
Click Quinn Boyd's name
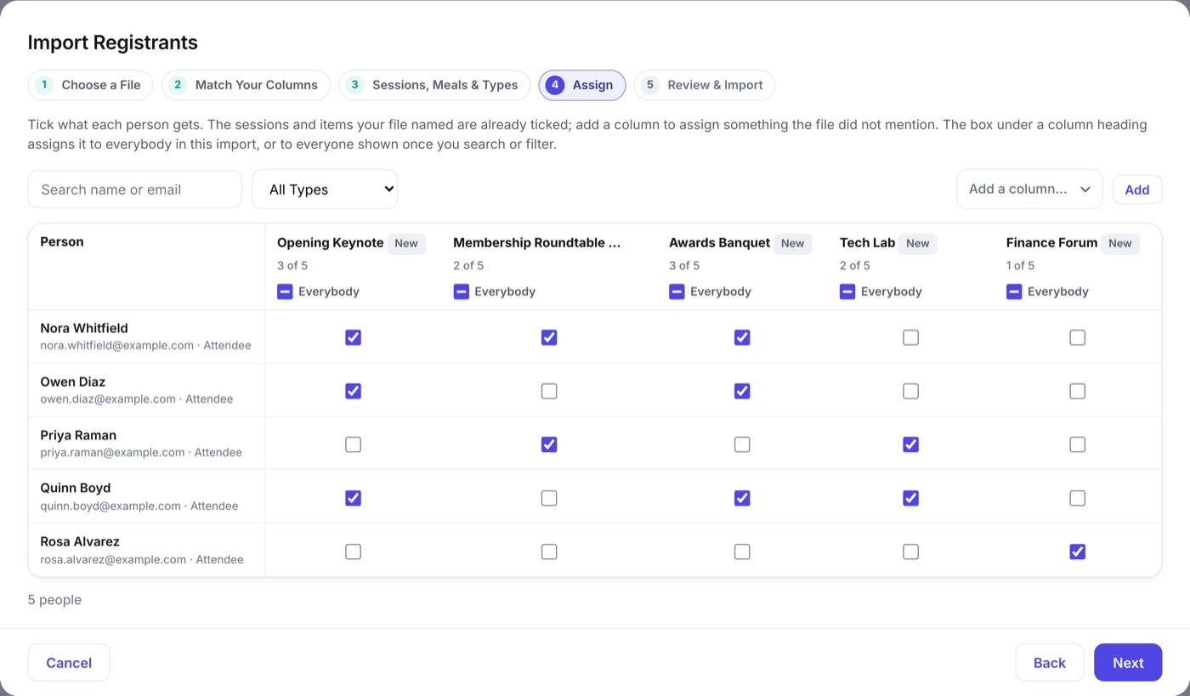(x=76, y=488)
